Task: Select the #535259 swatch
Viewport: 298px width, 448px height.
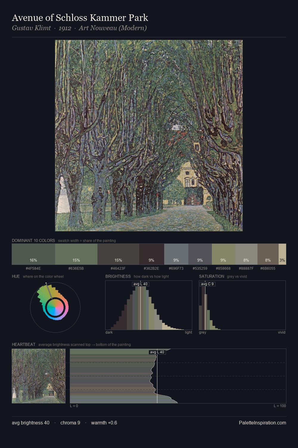Action: point(200,254)
